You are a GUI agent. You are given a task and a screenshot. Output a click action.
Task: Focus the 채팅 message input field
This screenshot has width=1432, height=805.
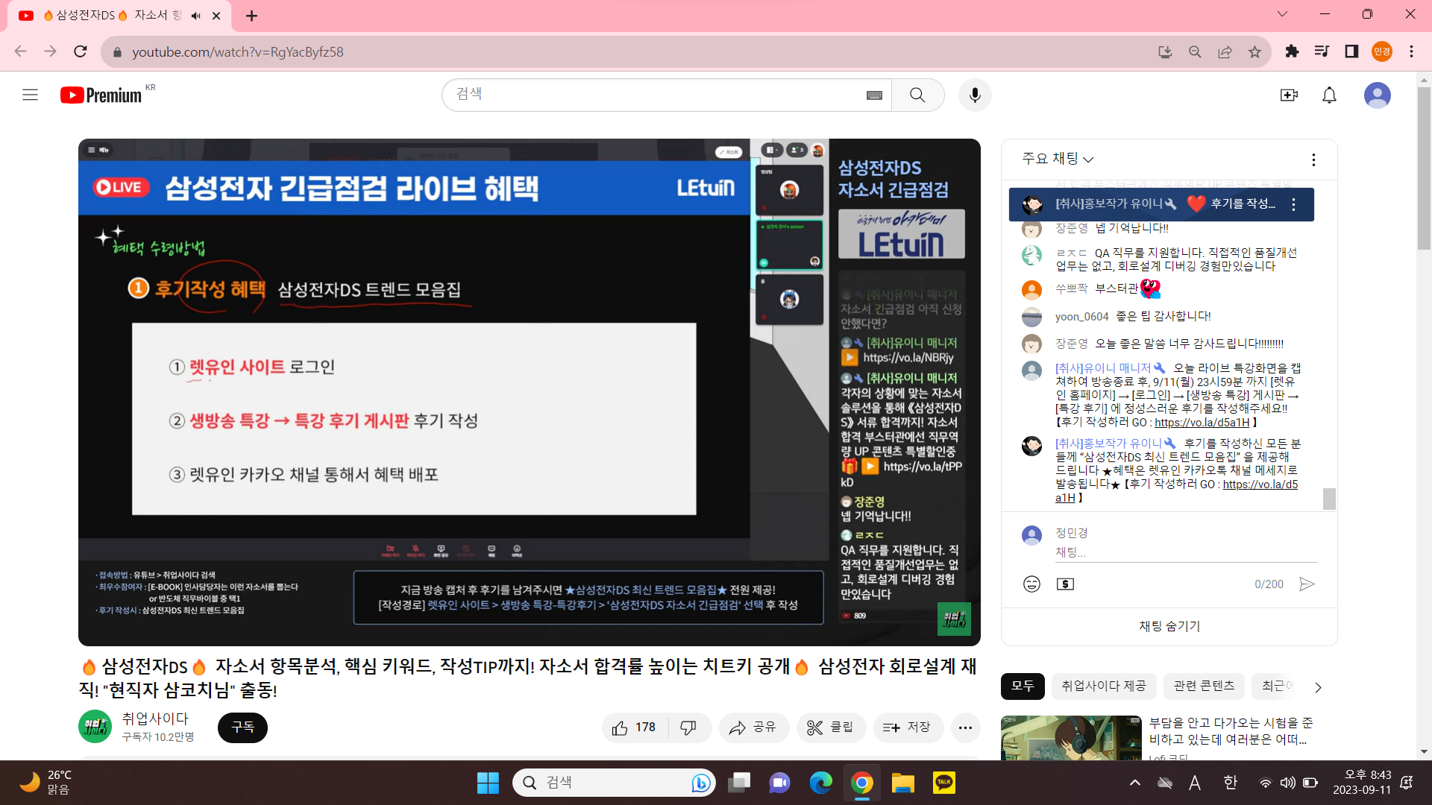click(x=1186, y=552)
